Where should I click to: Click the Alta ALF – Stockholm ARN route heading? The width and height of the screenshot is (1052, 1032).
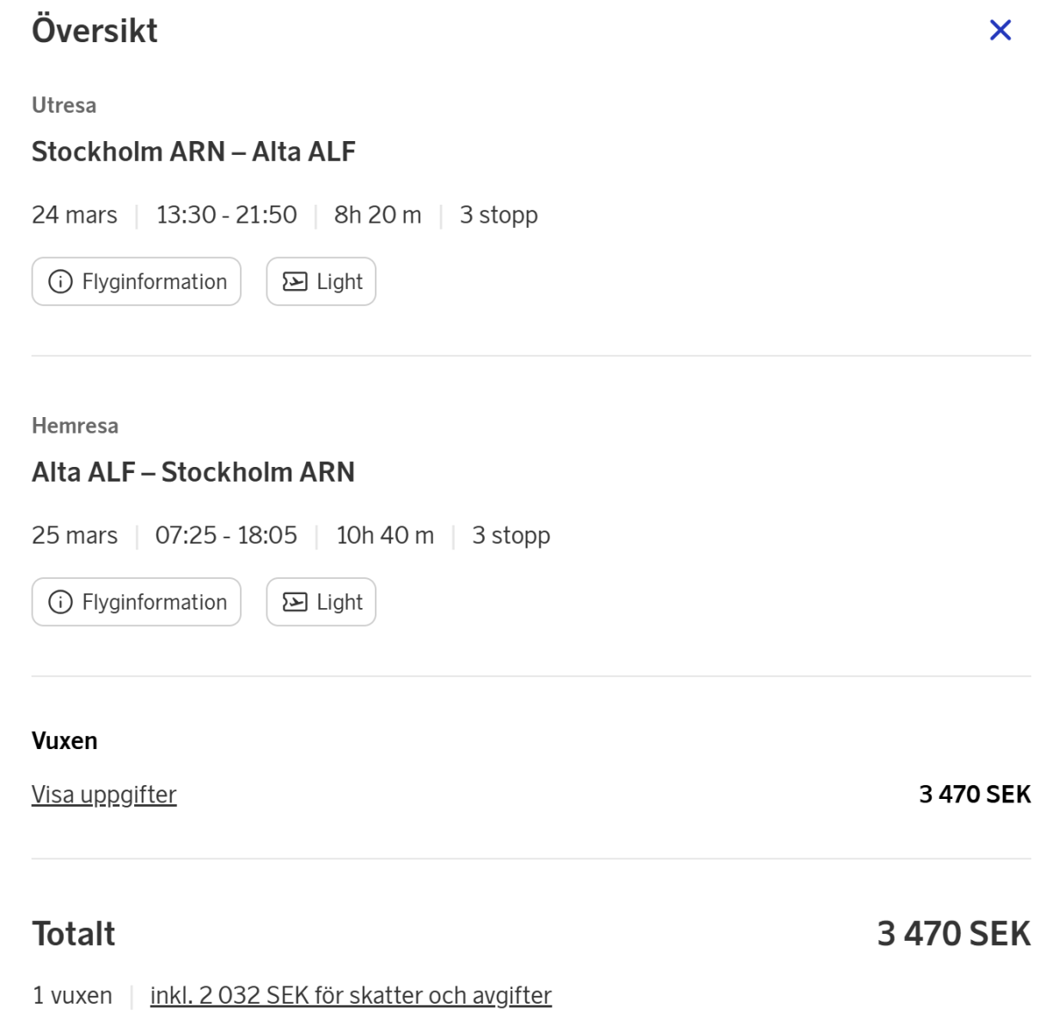point(193,472)
